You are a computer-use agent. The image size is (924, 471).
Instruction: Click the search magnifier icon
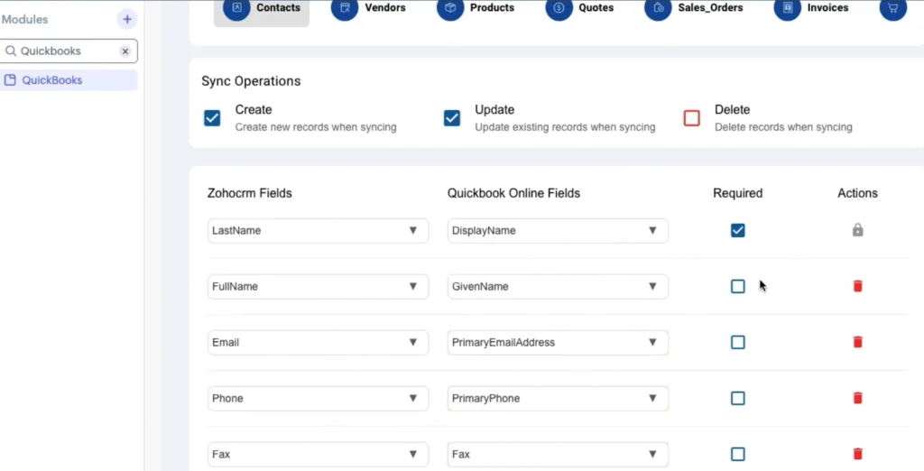[x=11, y=51]
